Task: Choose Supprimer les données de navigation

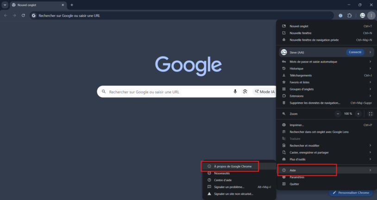Action: 326,103
